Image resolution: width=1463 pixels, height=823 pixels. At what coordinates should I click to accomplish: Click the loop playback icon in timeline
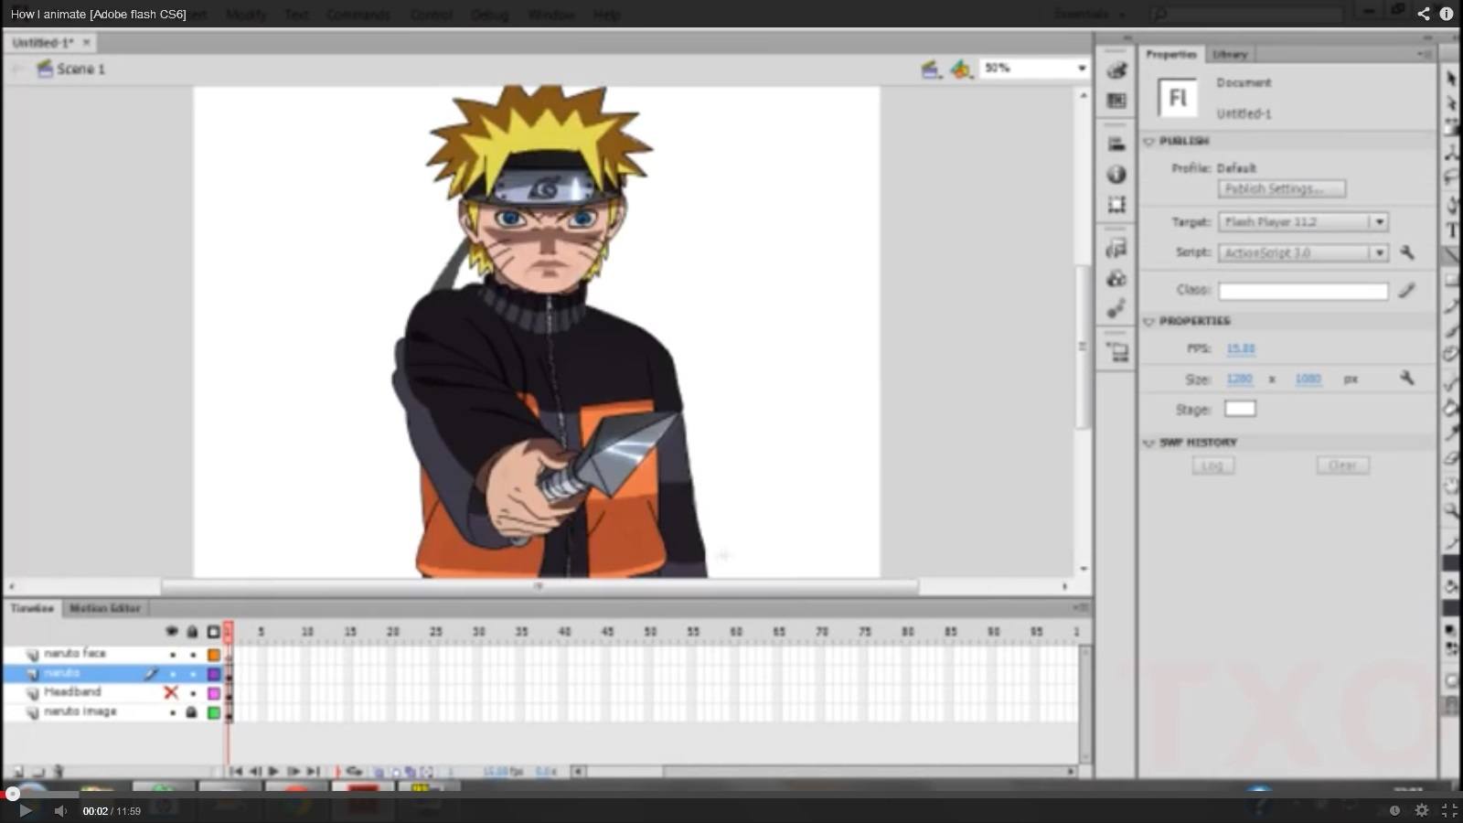354,772
